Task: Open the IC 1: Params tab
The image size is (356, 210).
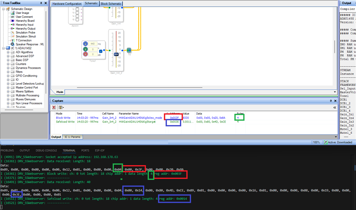Action: tap(72, 137)
